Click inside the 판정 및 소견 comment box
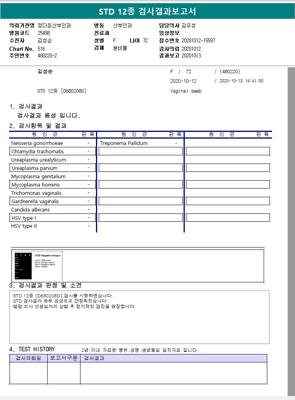Screen dimensions: 295x400 click(140, 317)
